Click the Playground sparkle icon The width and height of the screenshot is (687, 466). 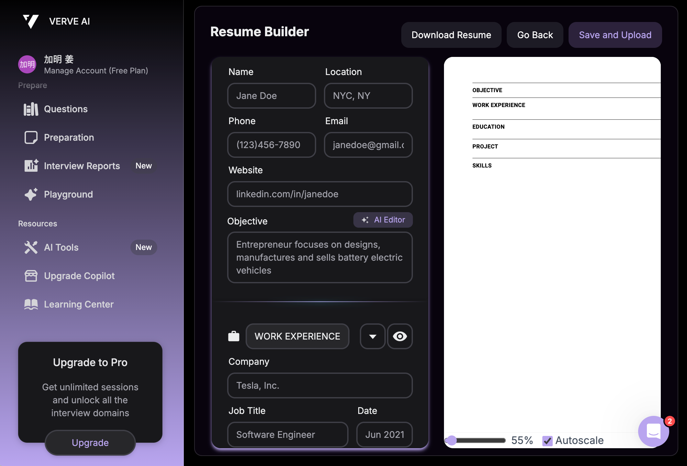click(x=31, y=194)
